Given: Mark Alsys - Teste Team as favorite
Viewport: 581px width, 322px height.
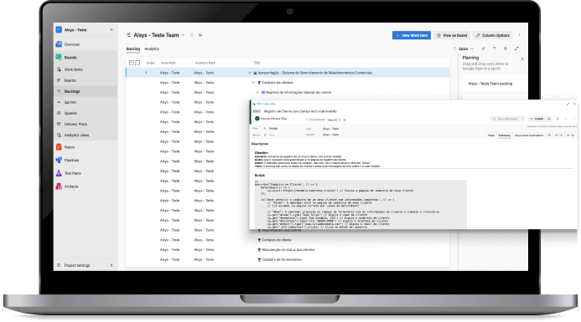Looking at the screenshot, I should 192,35.
